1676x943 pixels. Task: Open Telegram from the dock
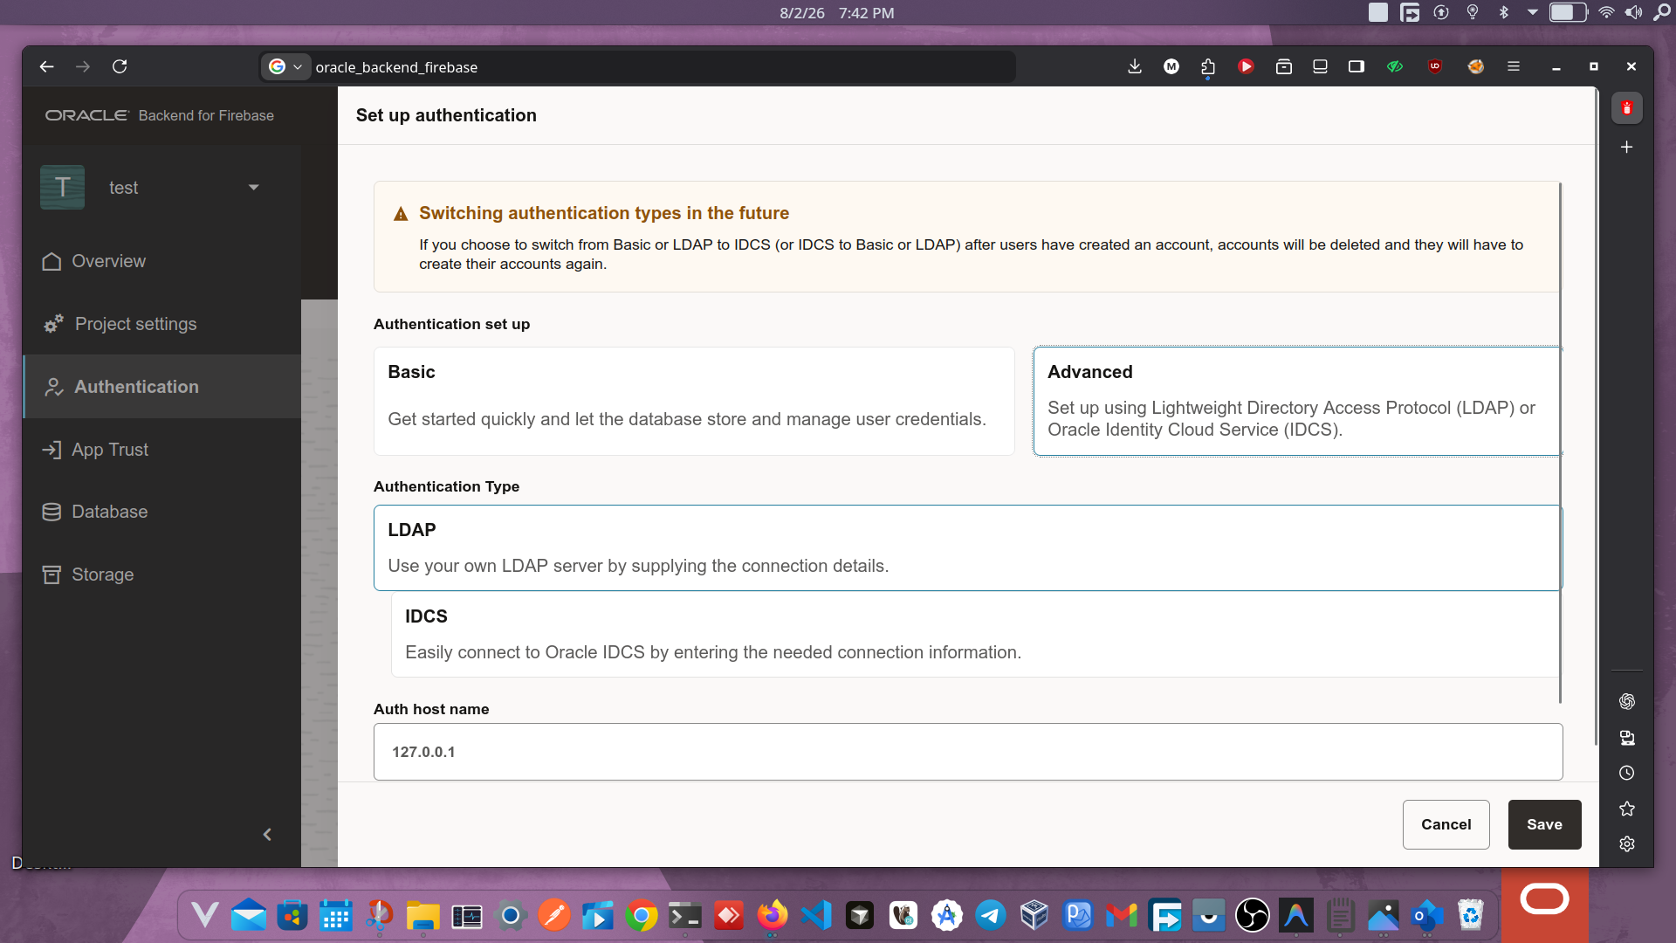(991, 915)
